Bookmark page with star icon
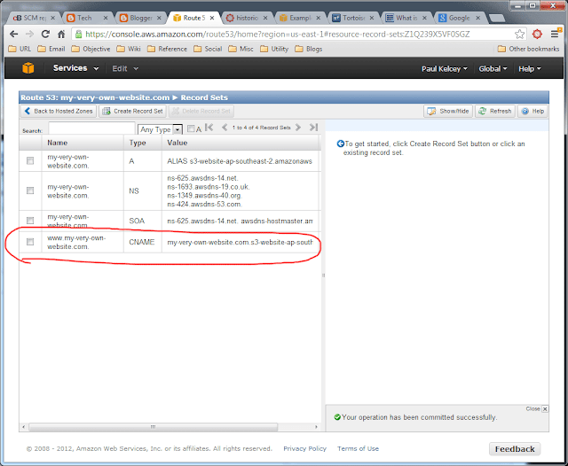 point(519,34)
